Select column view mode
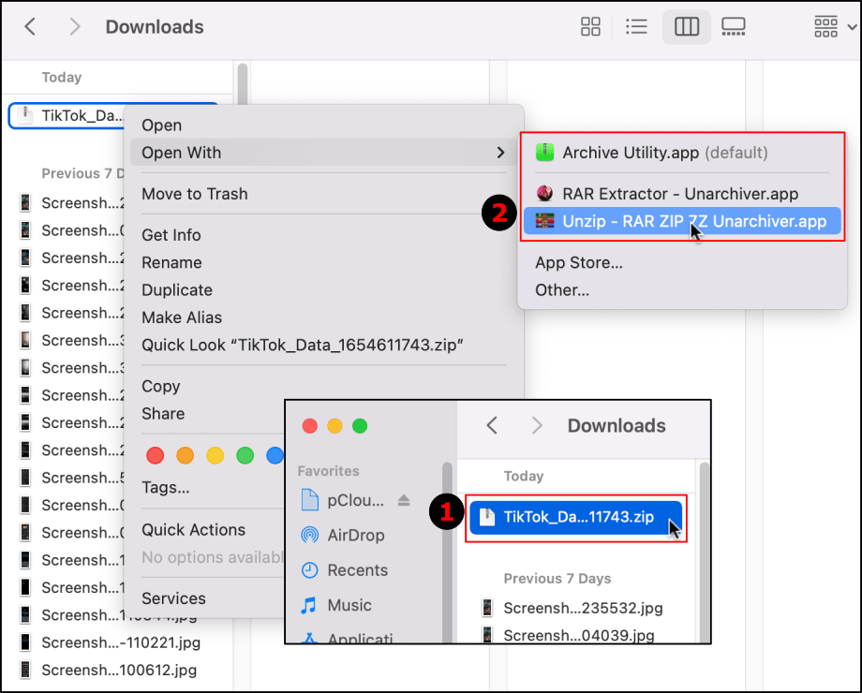This screenshot has width=862, height=693. [687, 27]
